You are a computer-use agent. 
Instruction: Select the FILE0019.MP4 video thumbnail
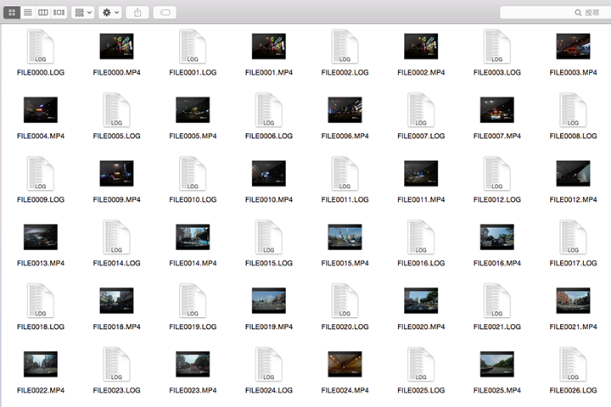tap(269, 301)
